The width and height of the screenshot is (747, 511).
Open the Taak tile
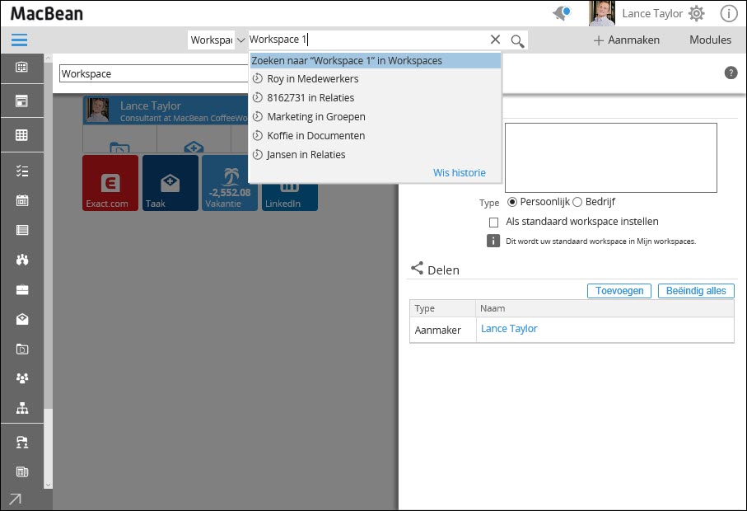click(170, 183)
